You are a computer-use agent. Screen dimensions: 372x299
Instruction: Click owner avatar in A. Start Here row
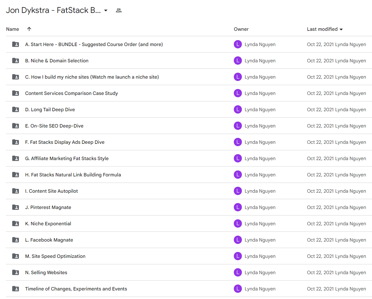238,44
